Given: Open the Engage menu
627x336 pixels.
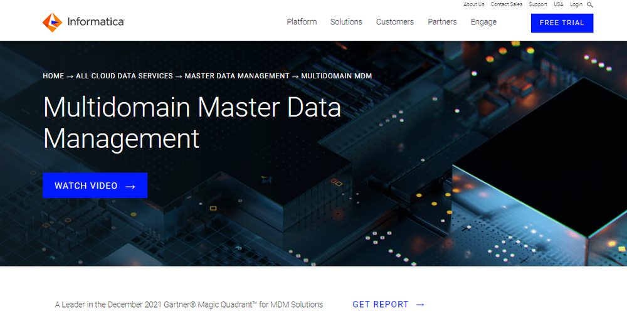Looking at the screenshot, I should 483,22.
